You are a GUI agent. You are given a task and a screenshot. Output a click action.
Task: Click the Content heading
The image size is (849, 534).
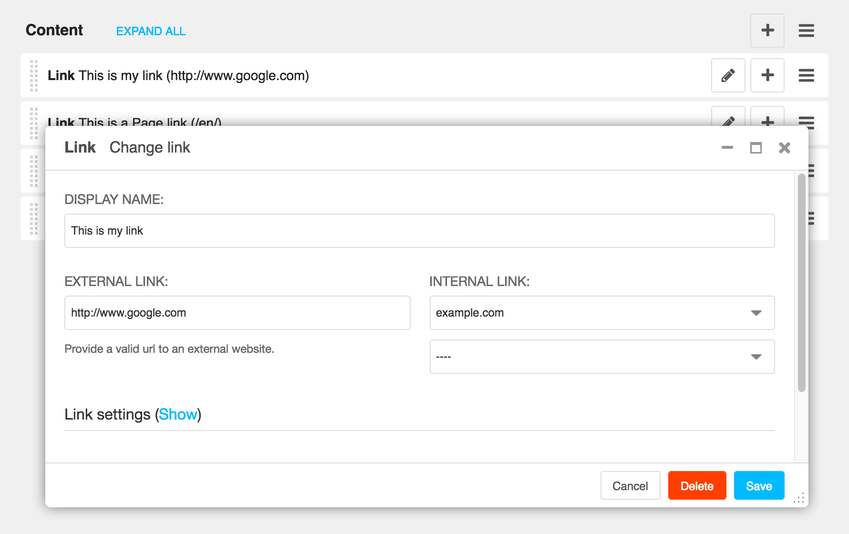pyautogui.click(x=54, y=30)
